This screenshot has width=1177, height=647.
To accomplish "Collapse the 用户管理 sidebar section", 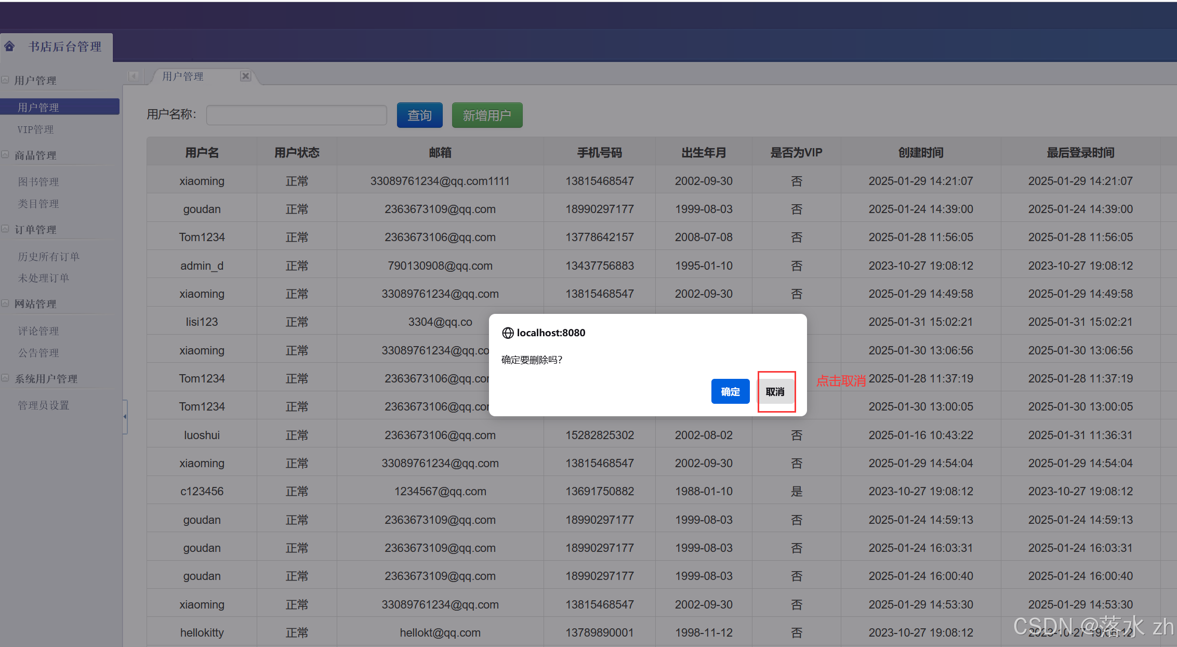I will [5, 80].
